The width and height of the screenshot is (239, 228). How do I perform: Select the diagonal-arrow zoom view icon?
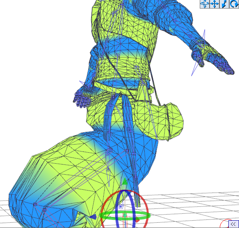click(224, 4)
